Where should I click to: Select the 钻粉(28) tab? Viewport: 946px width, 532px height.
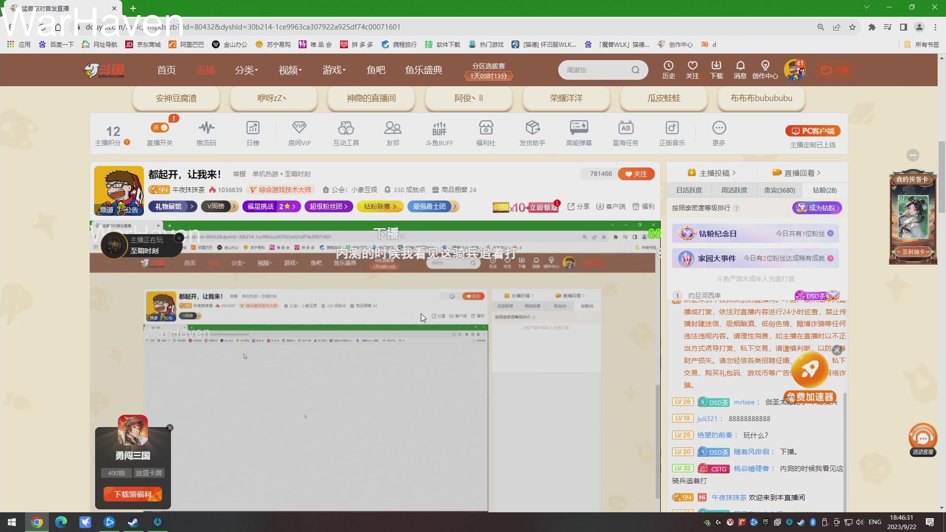825,190
